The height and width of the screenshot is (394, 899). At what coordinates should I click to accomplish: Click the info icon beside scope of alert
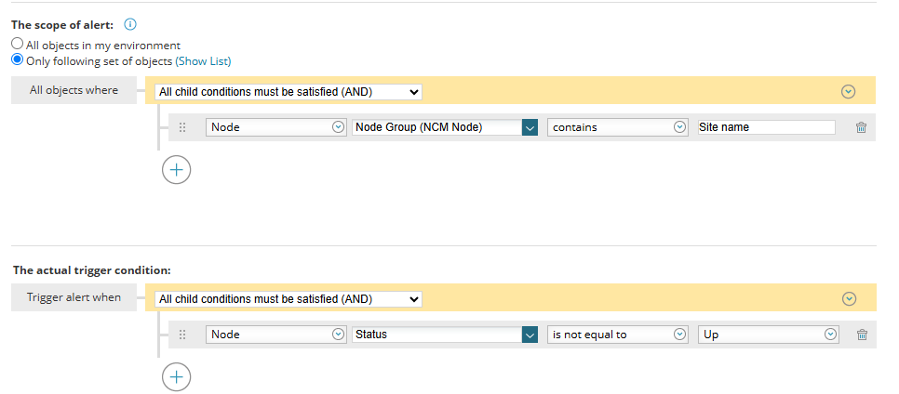tap(130, 24)
